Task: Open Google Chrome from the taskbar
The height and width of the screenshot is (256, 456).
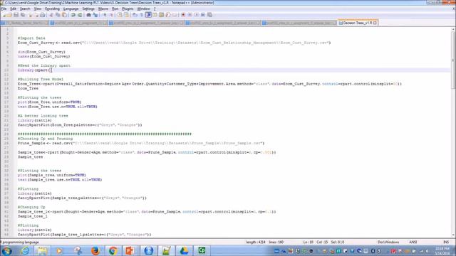Action: [113, 250]
